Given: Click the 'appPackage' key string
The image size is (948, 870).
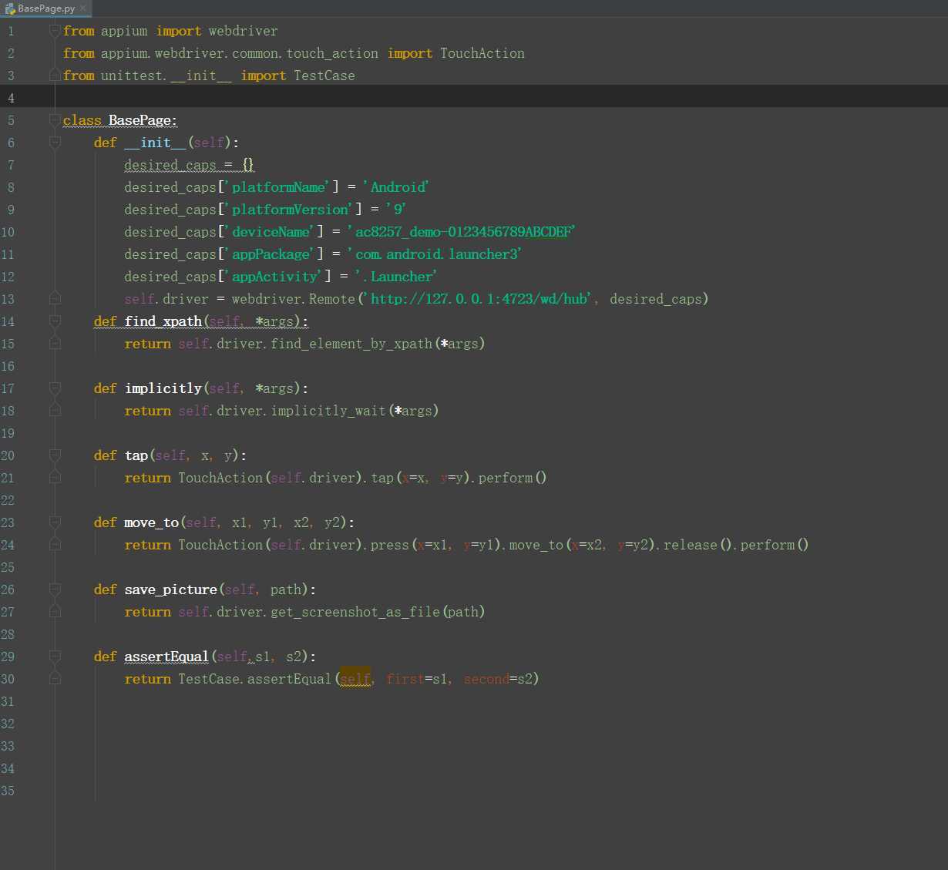Looking at the screenshot, I should coord(269,254).
